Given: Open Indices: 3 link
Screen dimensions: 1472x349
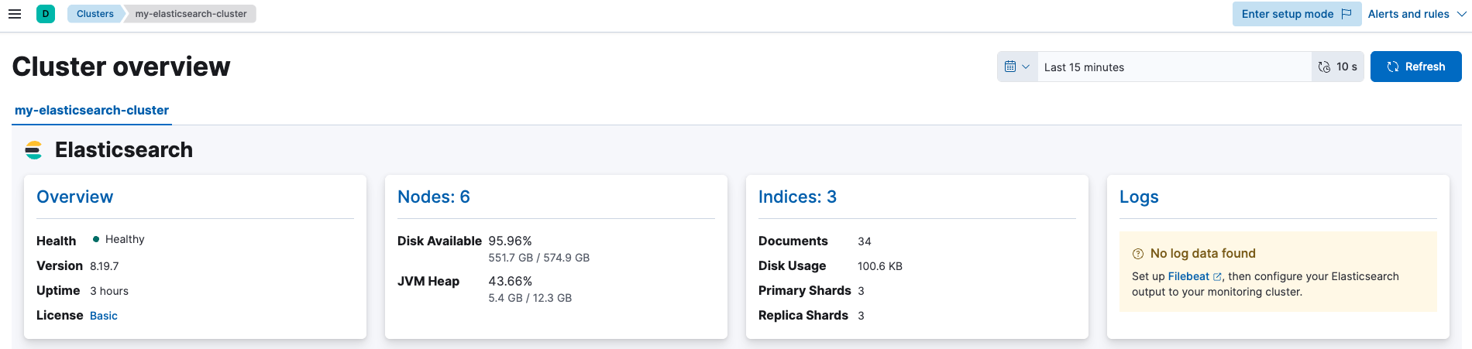Looking at the screenshot, I should pyautogui.click(x=797, y=197).
